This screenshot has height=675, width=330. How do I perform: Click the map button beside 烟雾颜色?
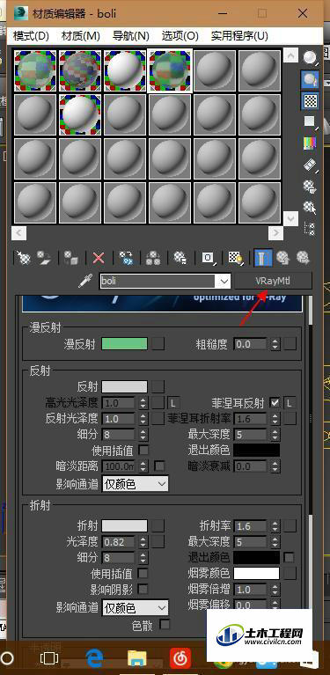(290, 574)
